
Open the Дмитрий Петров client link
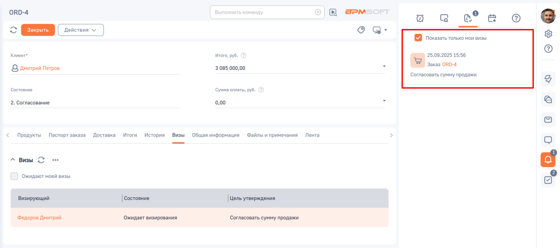(x=40, y=68)
